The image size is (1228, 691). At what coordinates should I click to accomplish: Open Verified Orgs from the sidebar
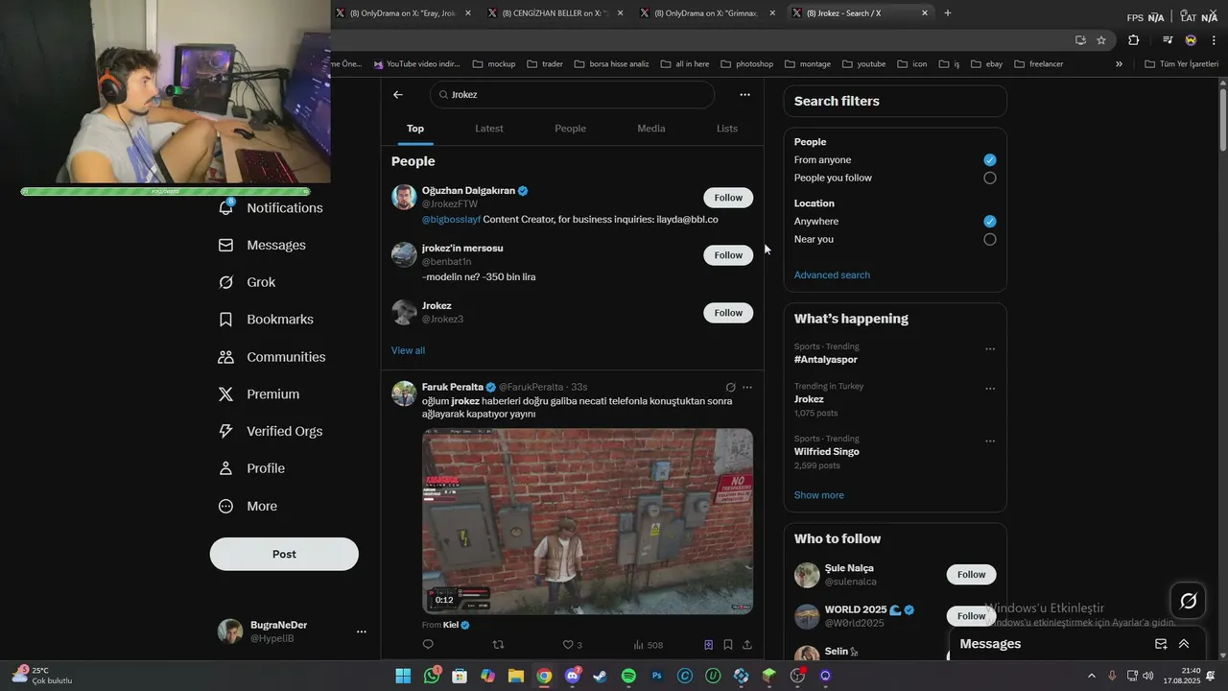[x=270, y=432]
